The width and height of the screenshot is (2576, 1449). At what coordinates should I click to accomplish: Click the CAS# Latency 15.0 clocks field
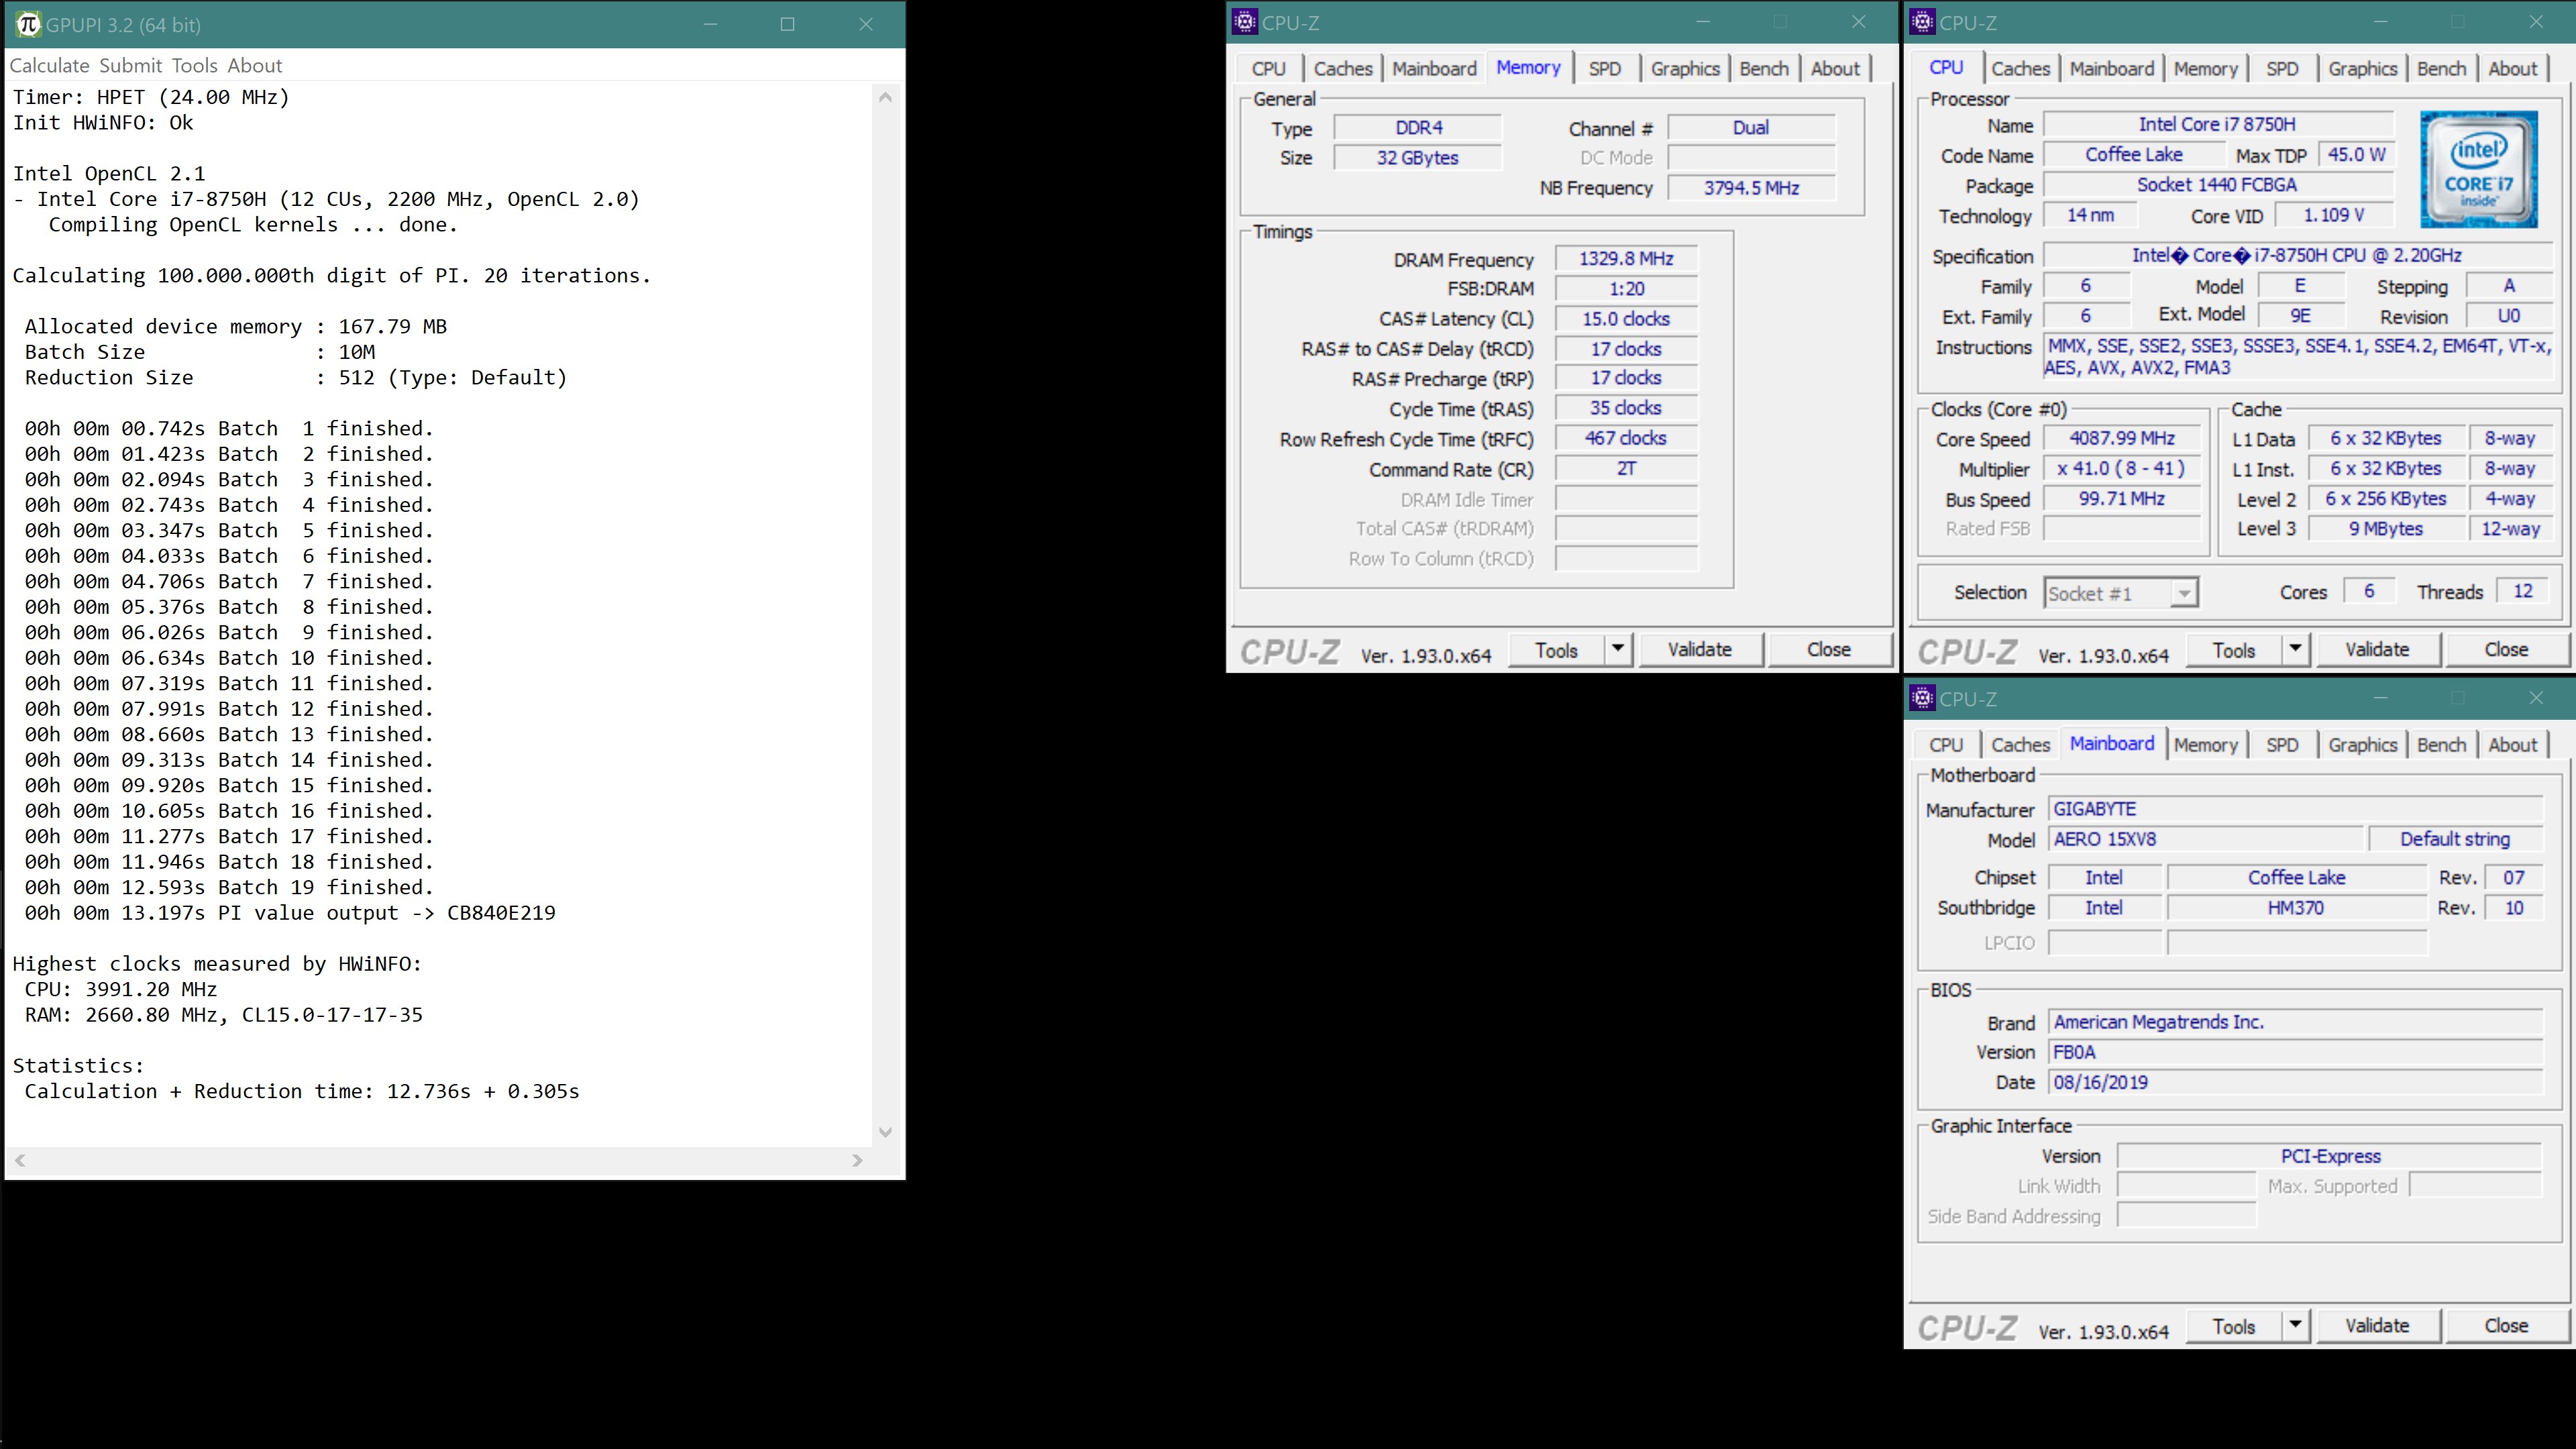click(1626, 318)
